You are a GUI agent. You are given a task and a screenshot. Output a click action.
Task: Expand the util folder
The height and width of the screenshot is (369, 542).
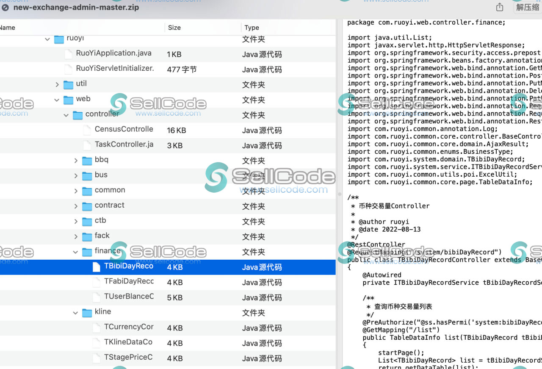(57, 85)
